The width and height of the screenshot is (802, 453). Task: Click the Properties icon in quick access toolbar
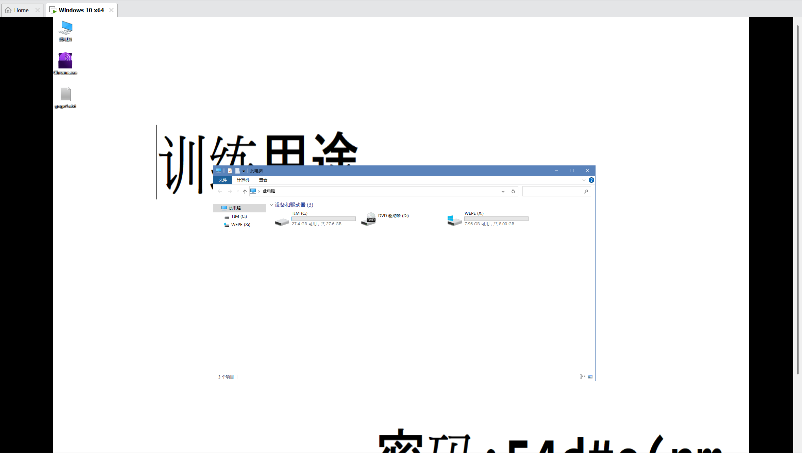coord(230,171)
